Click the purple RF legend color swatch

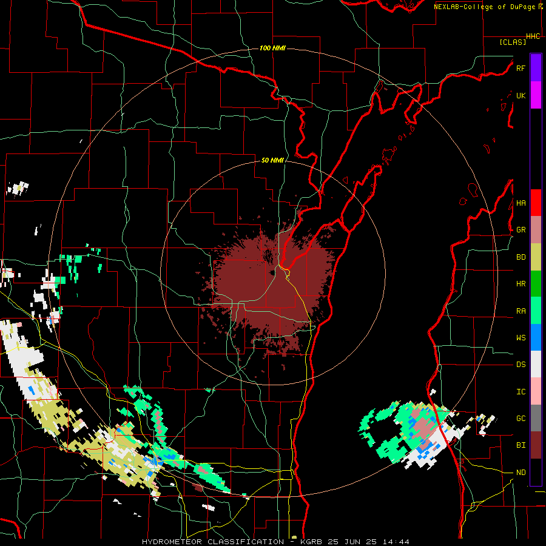[x=536, y=68]
